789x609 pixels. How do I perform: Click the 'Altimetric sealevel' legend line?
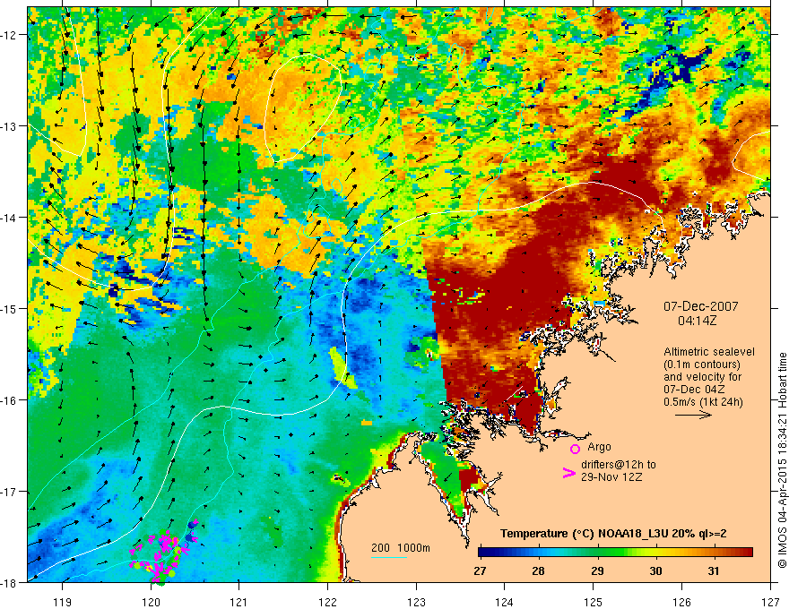[709, 352]
